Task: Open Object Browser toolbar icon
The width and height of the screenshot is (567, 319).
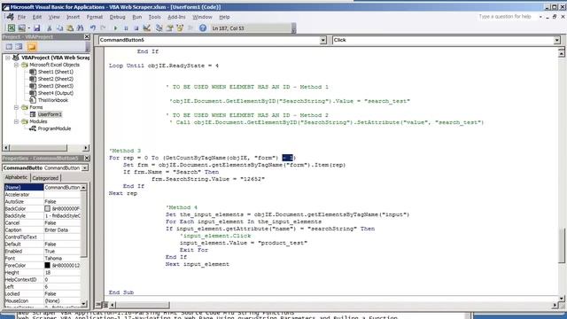Action: click(180, 27)
